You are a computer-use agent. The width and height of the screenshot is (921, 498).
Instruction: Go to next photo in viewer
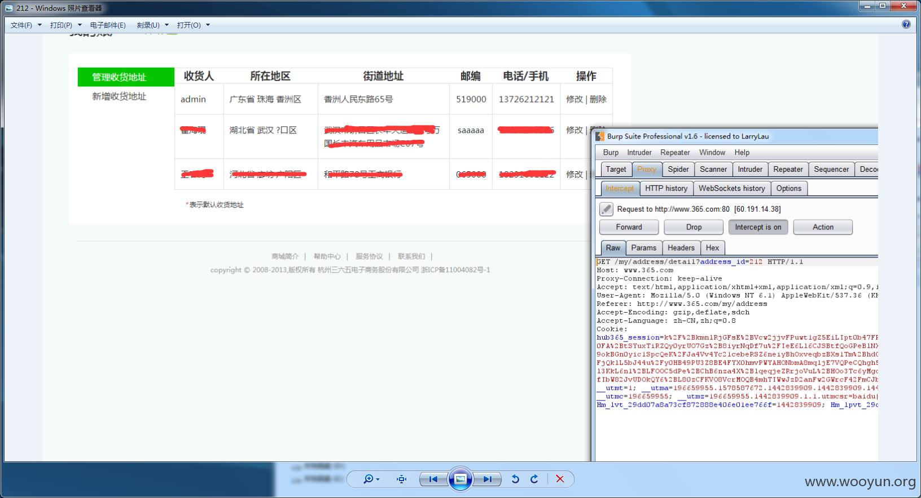coord(487,479)
